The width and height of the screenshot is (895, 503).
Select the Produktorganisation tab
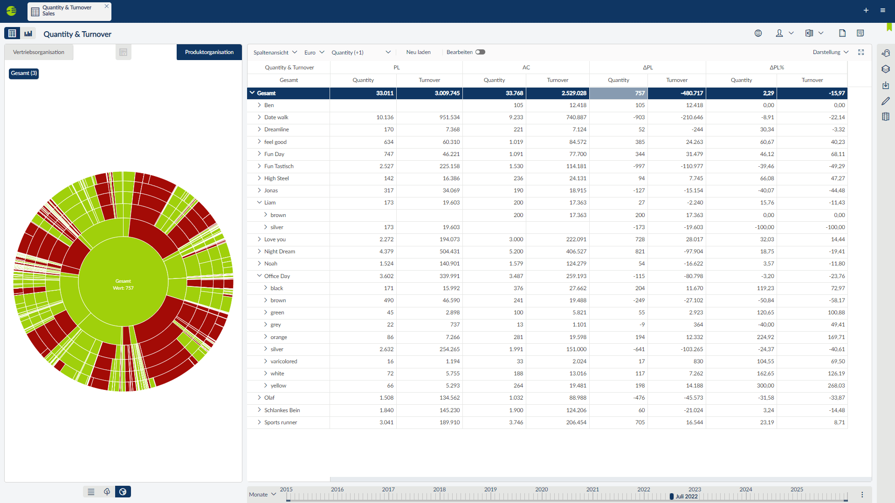210,52
